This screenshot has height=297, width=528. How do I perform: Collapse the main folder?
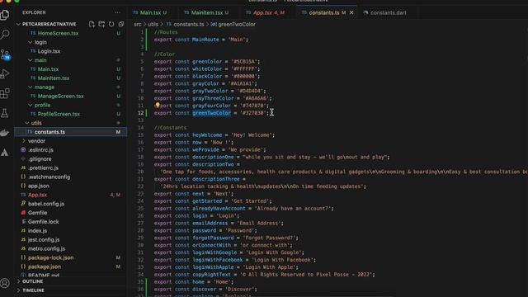tap(40, 60)
